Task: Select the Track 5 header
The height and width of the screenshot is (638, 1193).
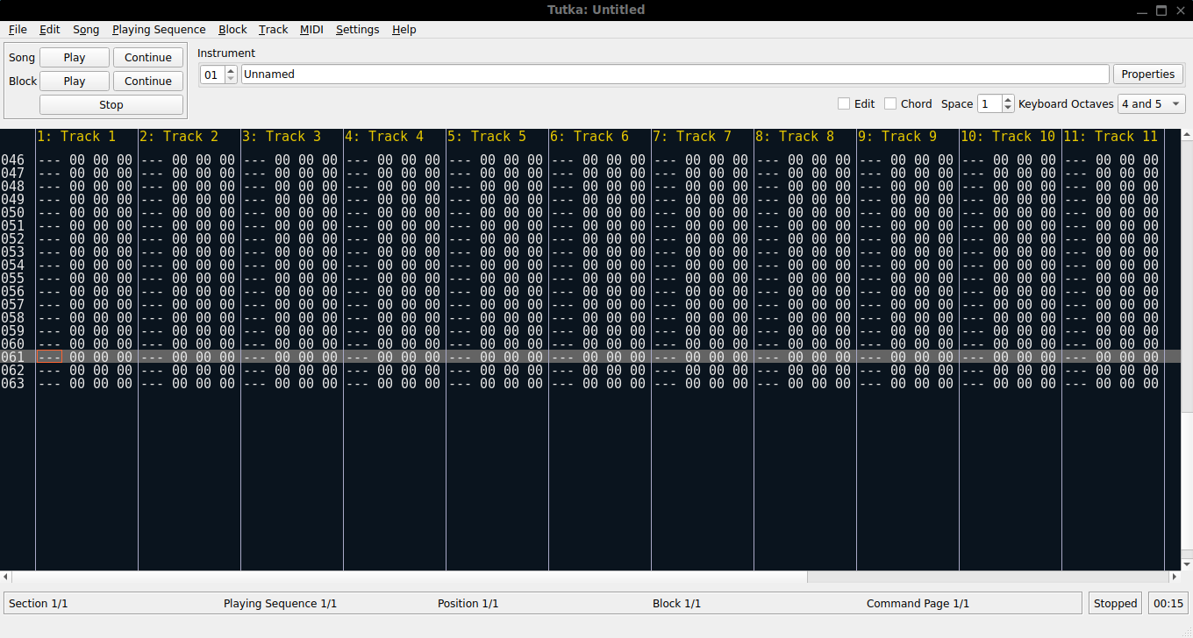Action: click(488, 136)
